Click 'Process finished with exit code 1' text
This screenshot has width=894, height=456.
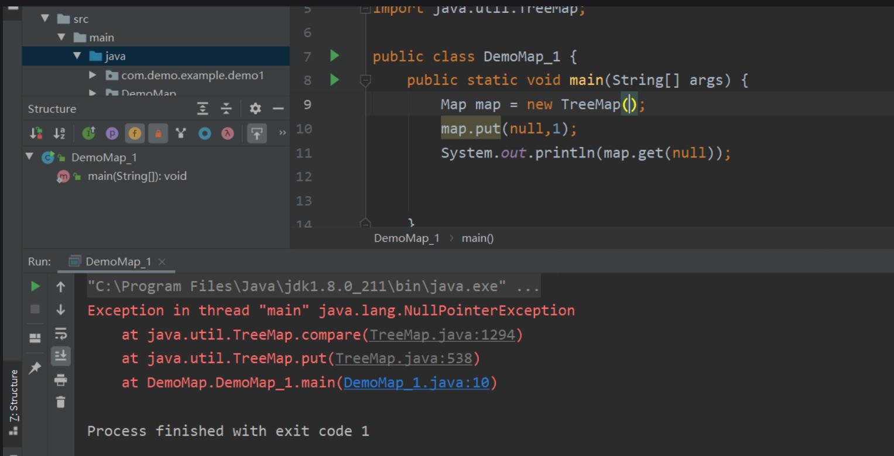(228, 431)
